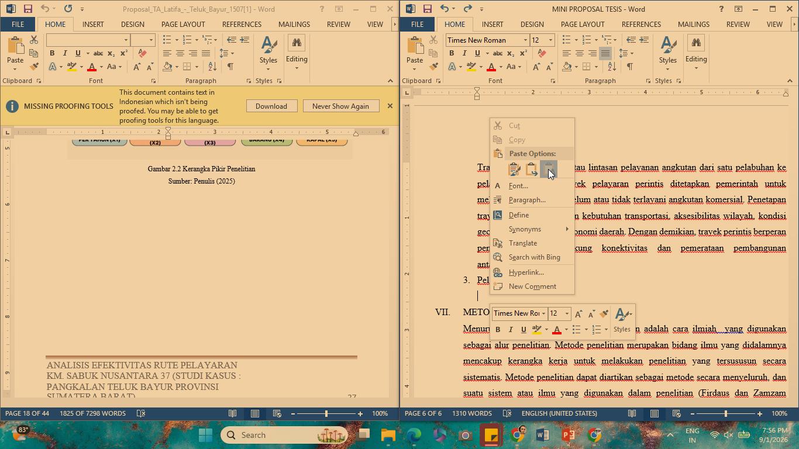Select Keep Source Formatting paste icon
799x449 pixels.
click(x=515, y=169)
